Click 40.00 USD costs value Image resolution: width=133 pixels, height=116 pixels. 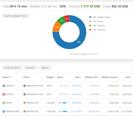tap(127, 103)
